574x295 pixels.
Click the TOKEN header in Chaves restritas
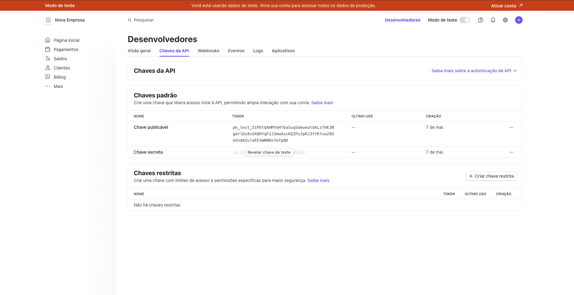(x=449, y=194)
